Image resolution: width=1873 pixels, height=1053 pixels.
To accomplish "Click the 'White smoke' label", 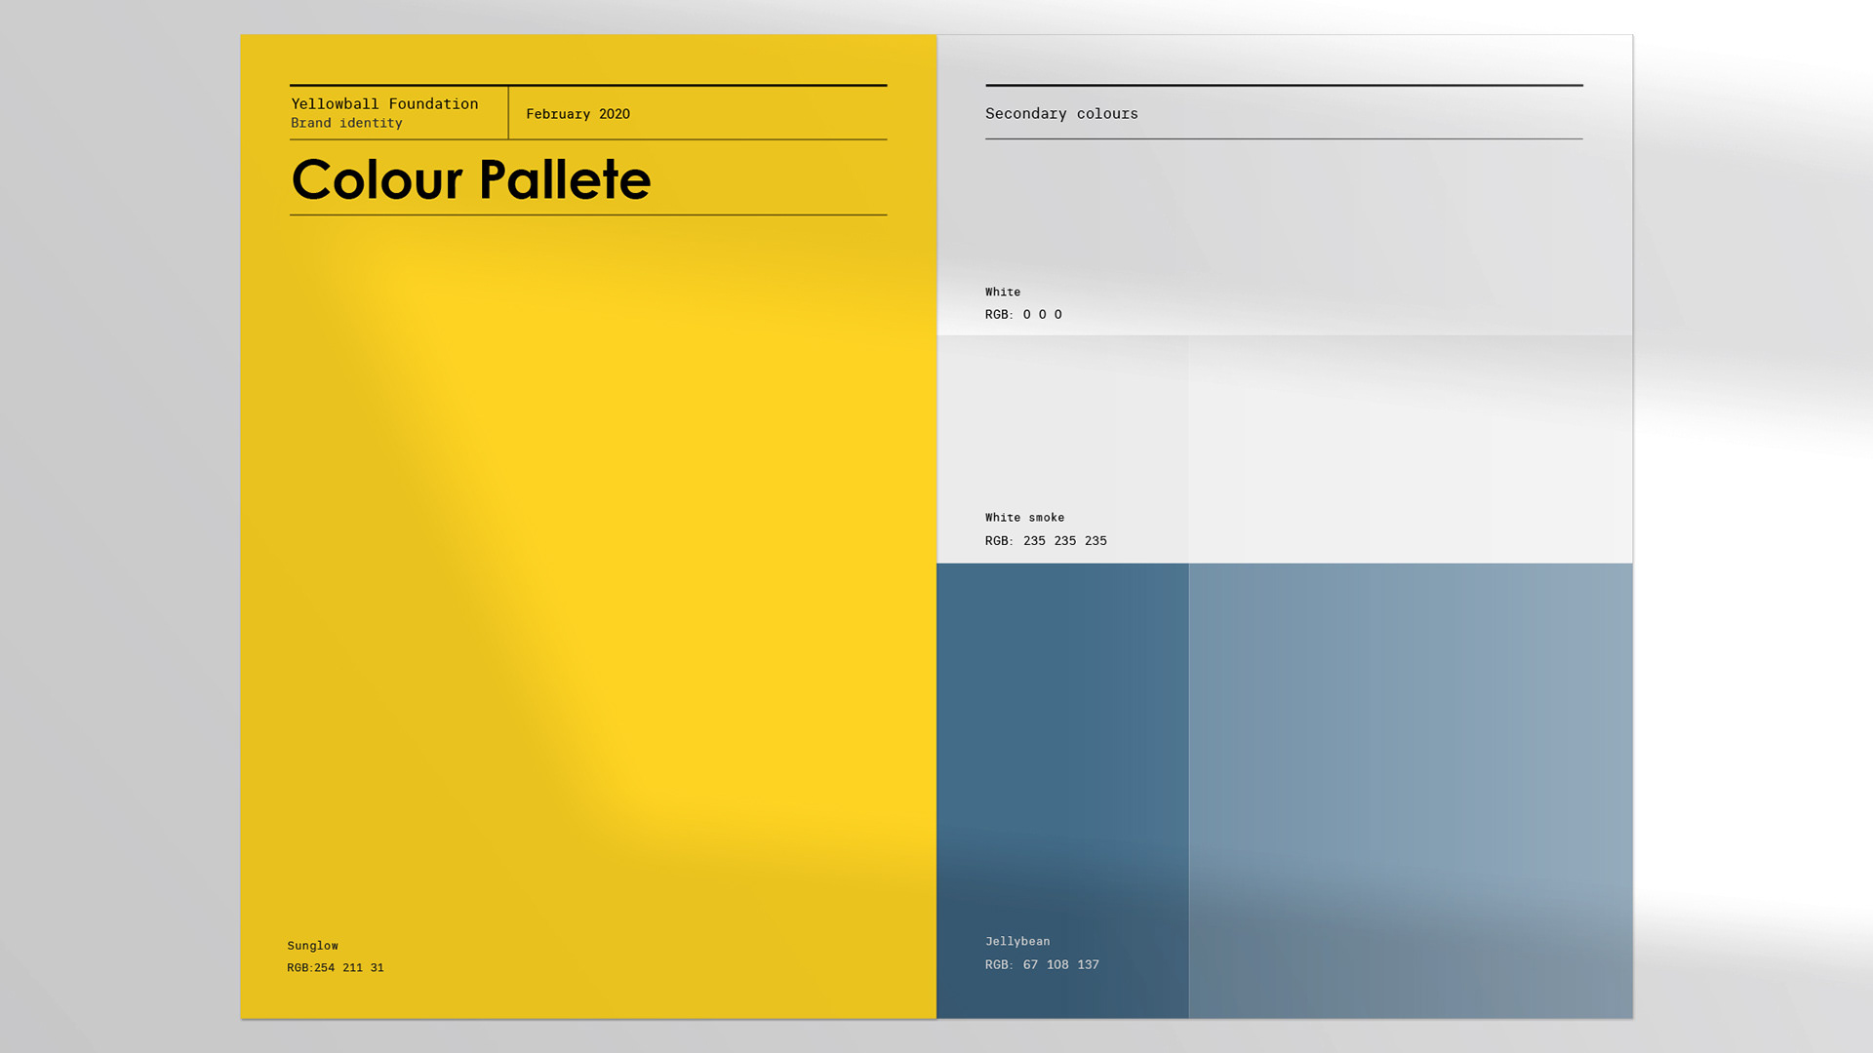I will (1024, 518).
